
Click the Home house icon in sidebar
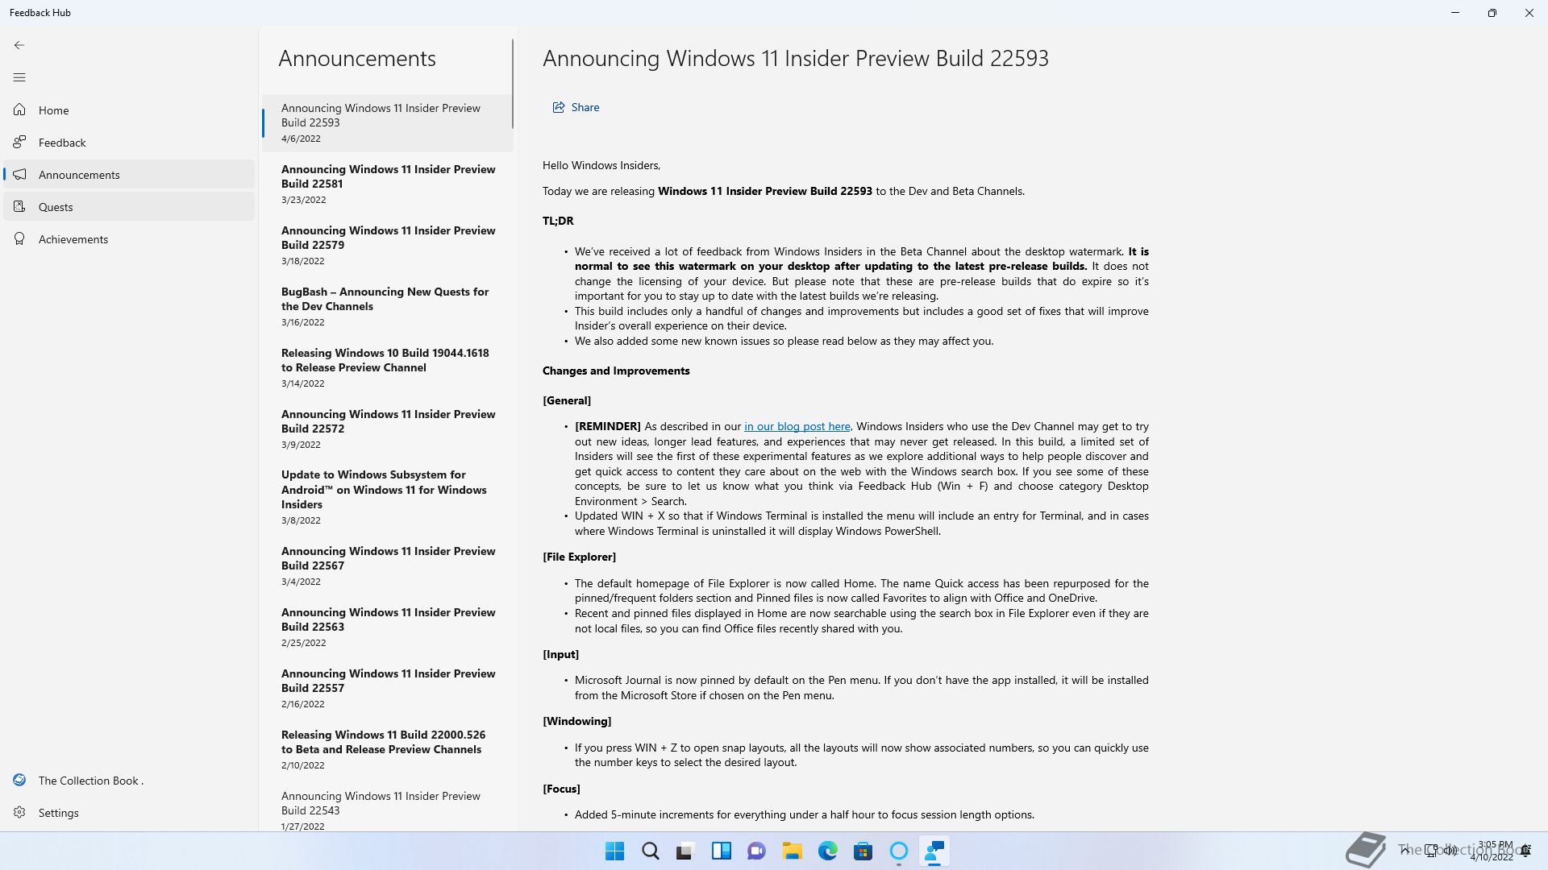click(x=19, y=110)
